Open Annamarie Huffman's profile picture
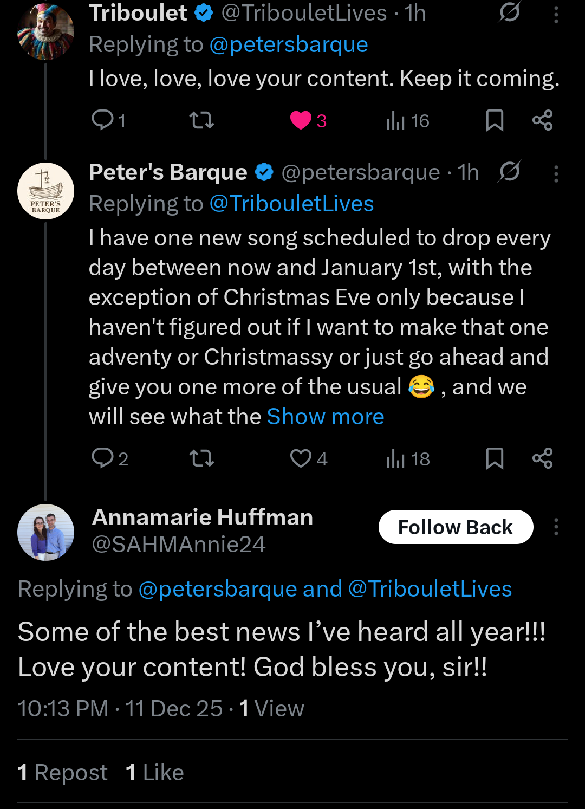 [45, 532]
